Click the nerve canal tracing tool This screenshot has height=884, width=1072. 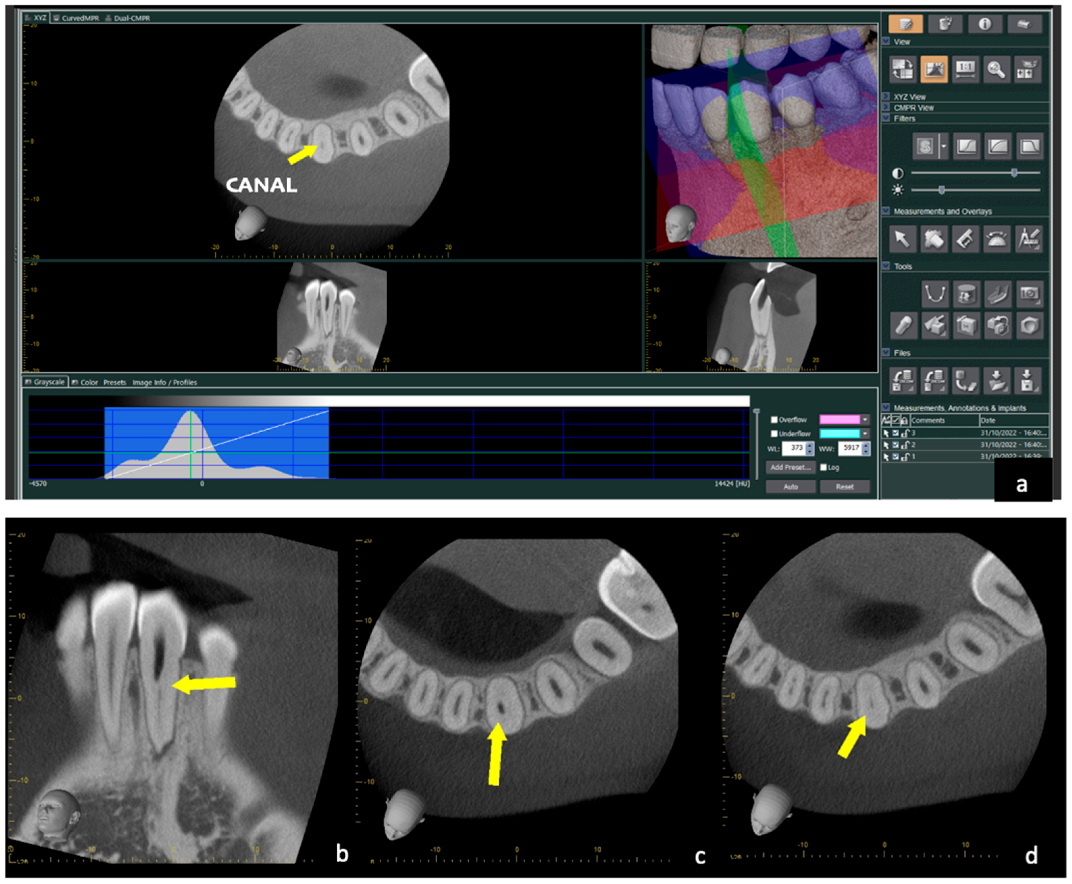(998, 294)
